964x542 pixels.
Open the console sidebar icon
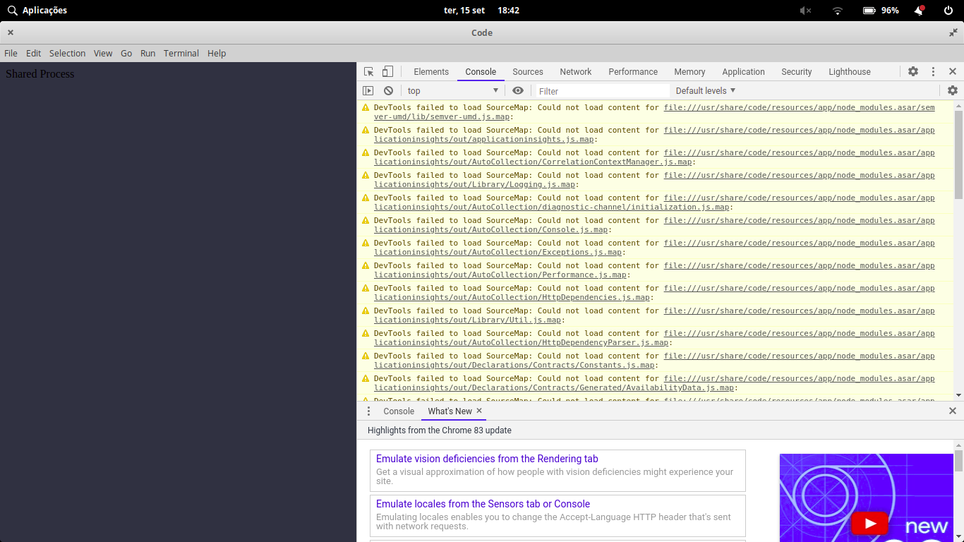pos(368,90)
